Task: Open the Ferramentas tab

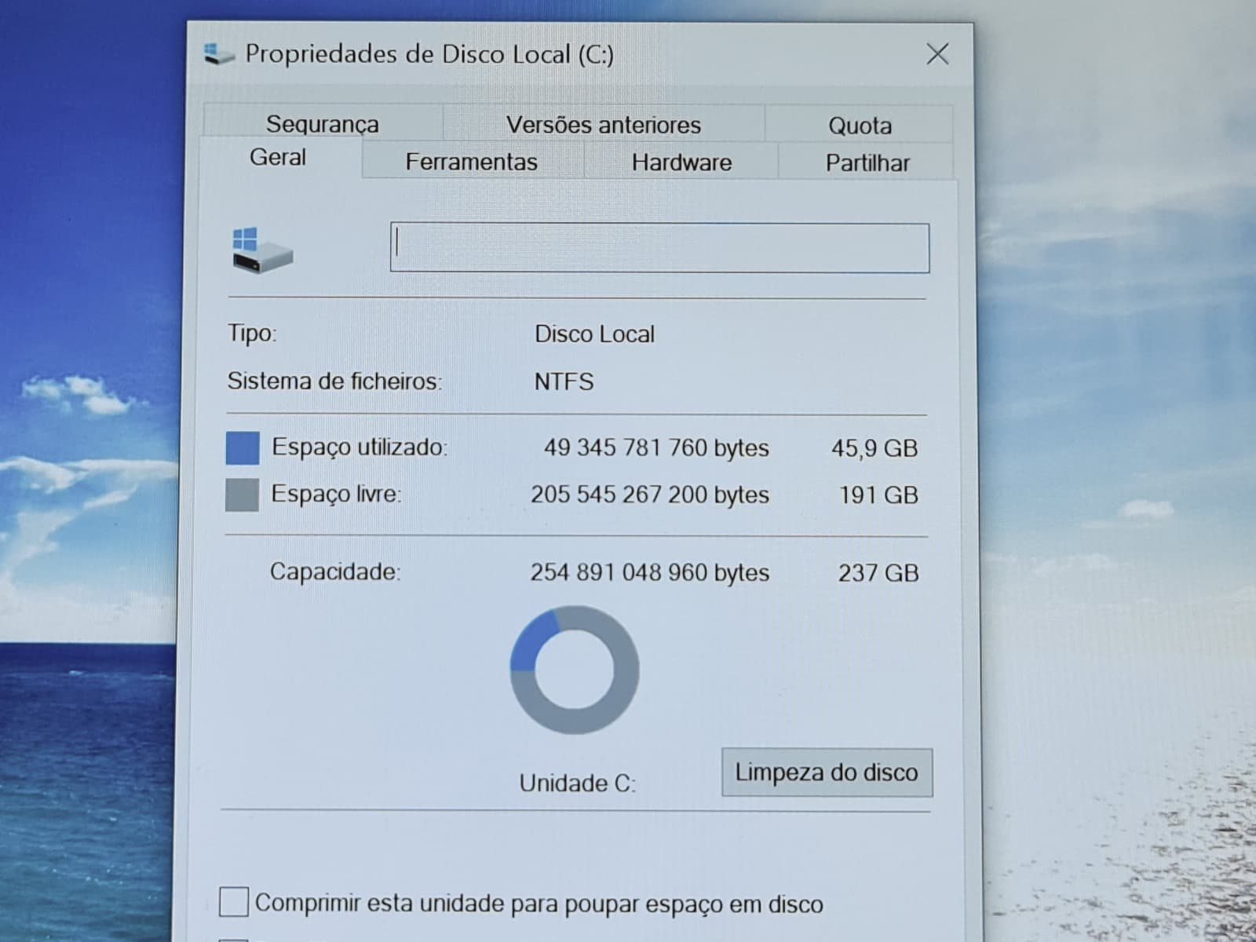Action: coord(472,162)
